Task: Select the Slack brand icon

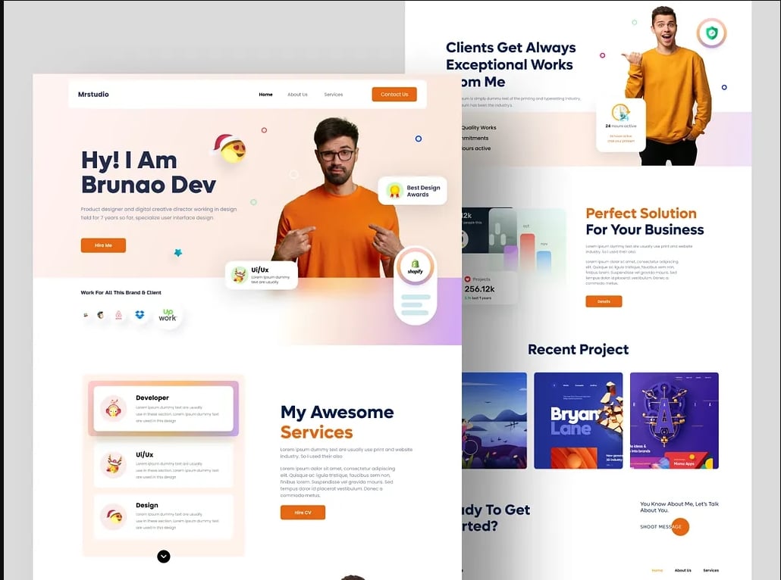Action: [x=86, y=314]
